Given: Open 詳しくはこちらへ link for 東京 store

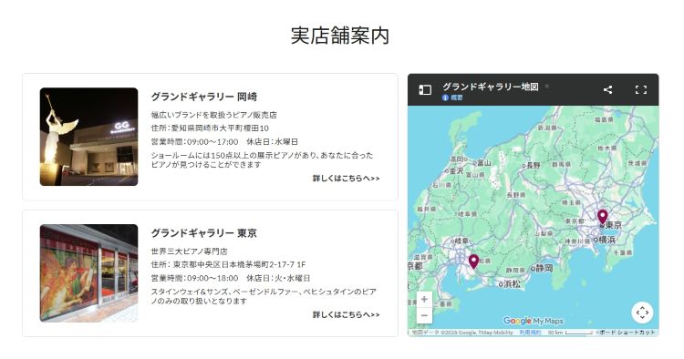Looking at the screenshot, I should (x=346, y=314).
